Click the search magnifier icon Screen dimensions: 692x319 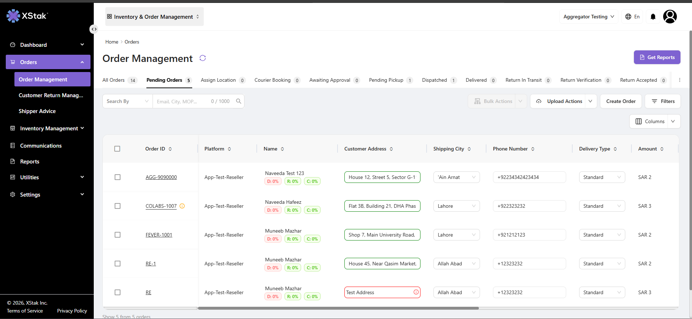(238, 101)
